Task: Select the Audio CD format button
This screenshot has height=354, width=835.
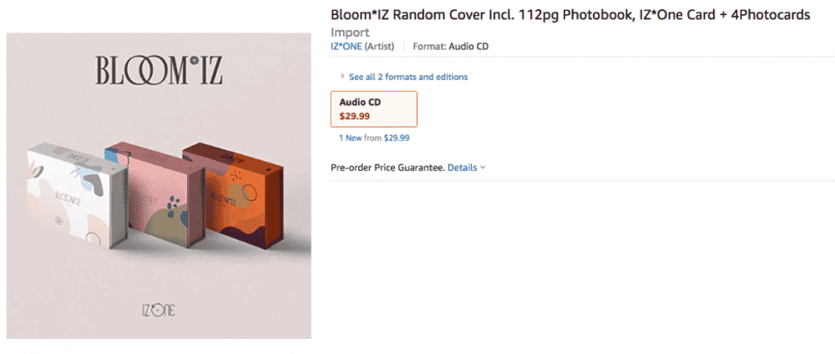Action: click(x=374, y=109)
